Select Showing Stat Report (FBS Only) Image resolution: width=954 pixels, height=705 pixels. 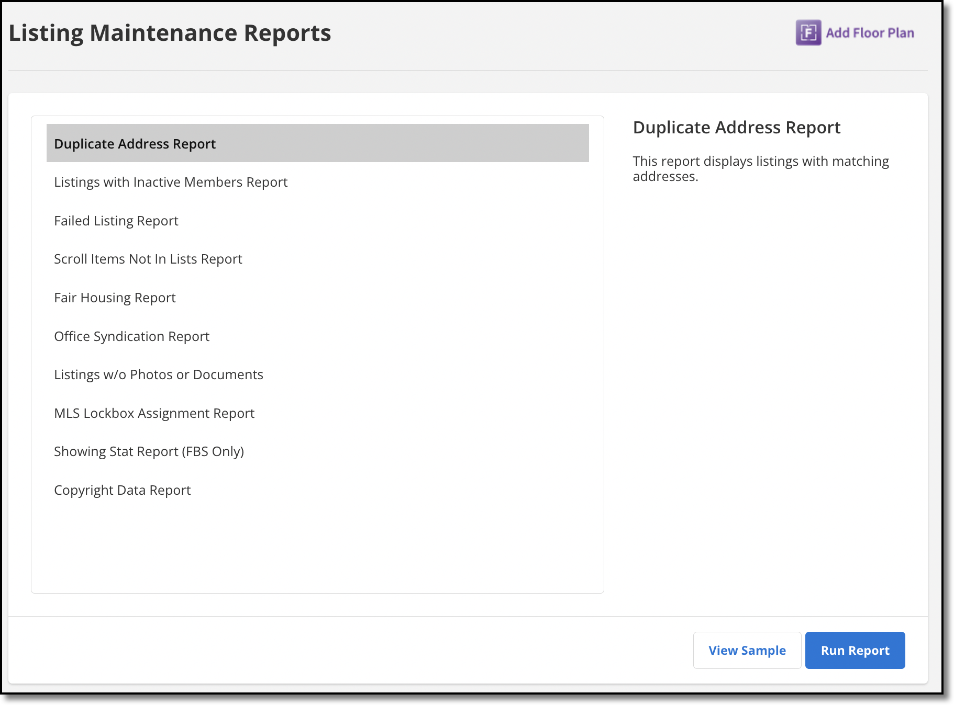tap(317, 451)
